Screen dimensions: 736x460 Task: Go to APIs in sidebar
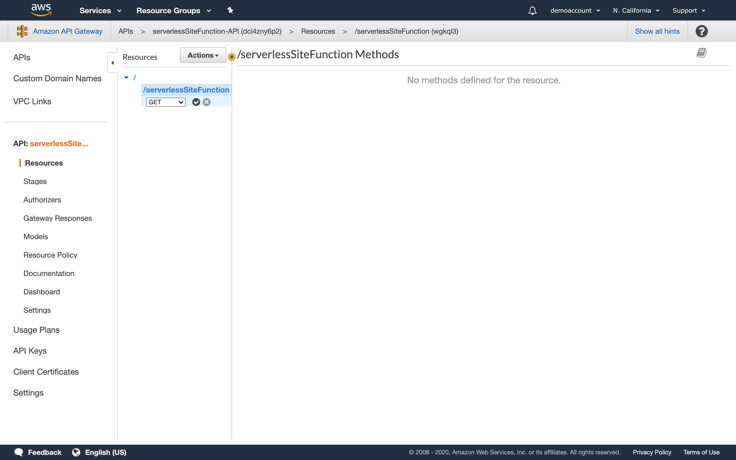click(x=21, y=57)
